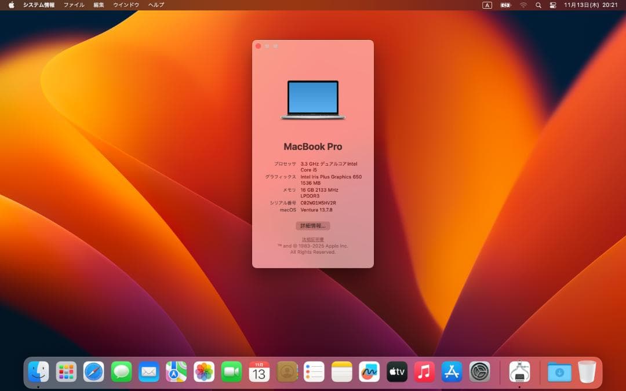Open the App Store from the Dock
626x391 pixels.
(451, 372)
